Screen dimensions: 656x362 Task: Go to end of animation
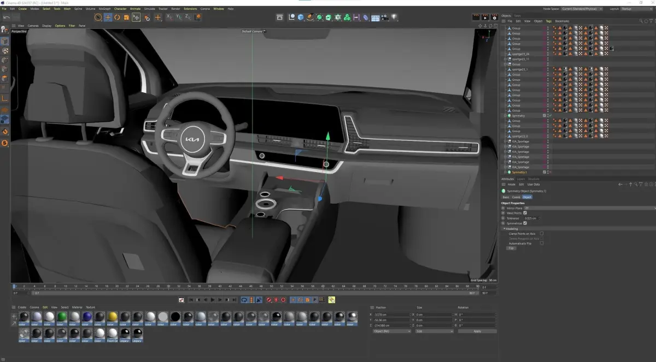(x=235, y=300)
